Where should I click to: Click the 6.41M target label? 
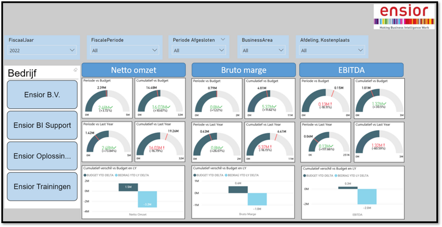[281, 131]
